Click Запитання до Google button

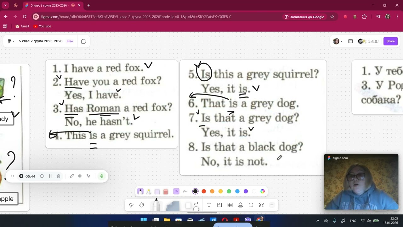(x=304, y=17)
